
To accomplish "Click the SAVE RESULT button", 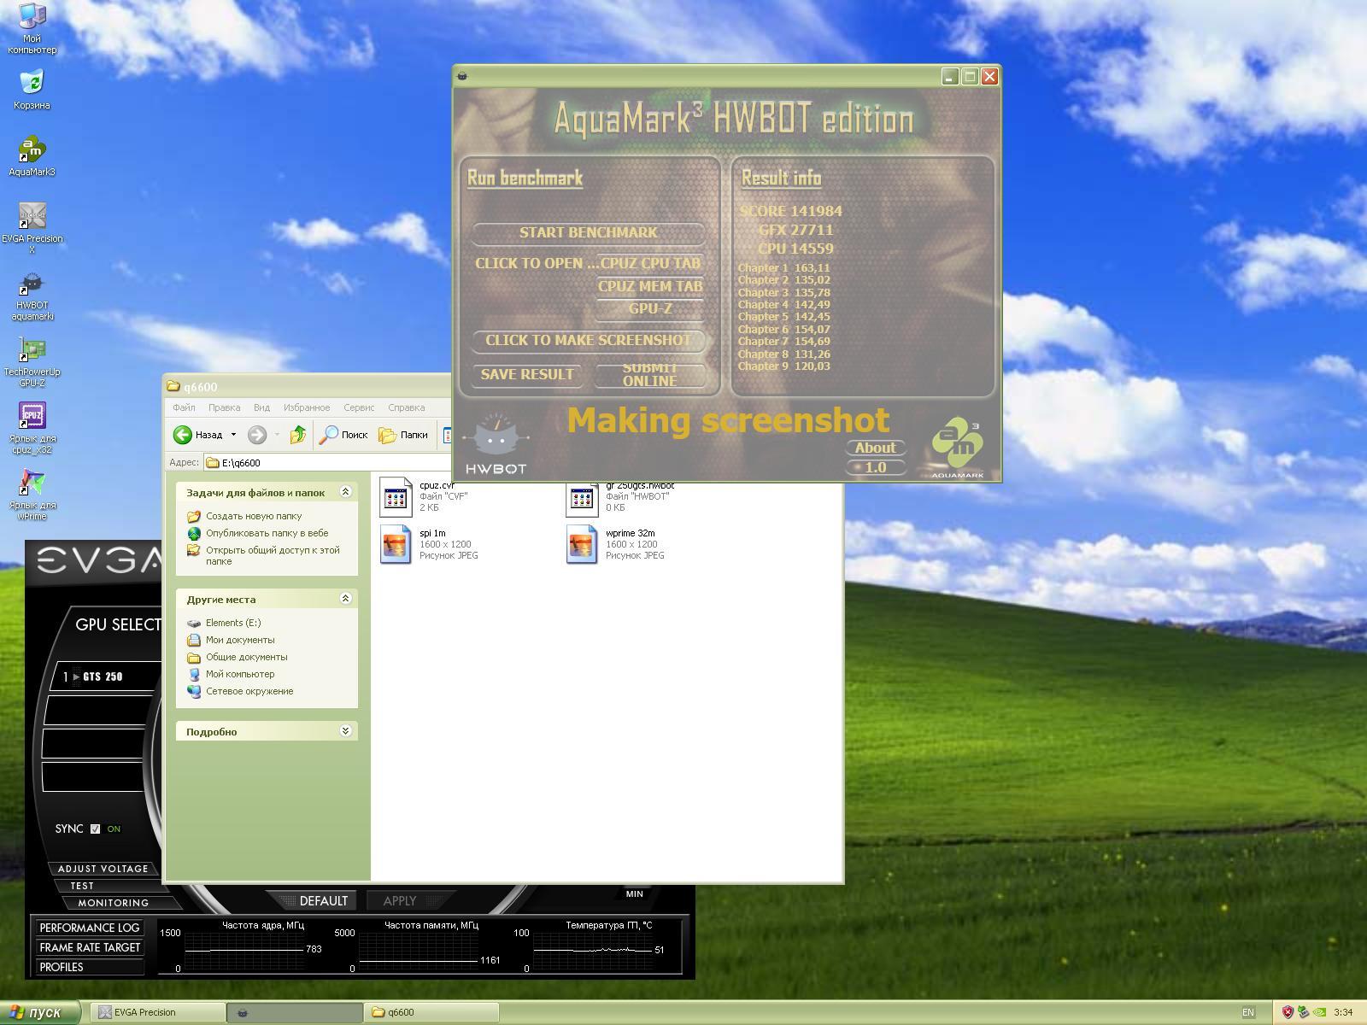I will [x=527, y=375].
